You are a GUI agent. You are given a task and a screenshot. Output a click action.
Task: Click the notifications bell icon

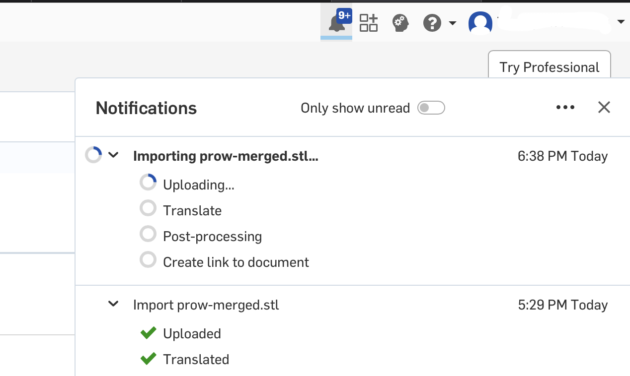(x=336, y=23)
